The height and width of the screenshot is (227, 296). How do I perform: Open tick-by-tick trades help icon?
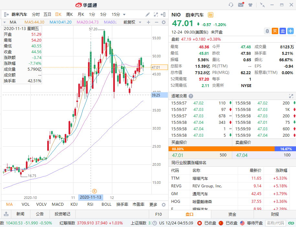click(191, 96)
